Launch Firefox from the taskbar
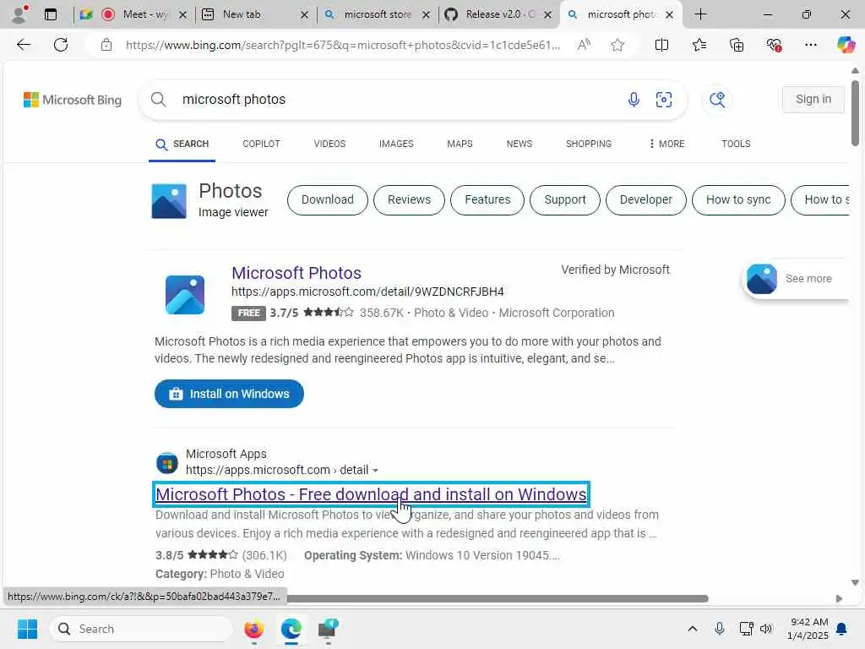The width and height of the screenshot is (865, 649). pos(253,629)
